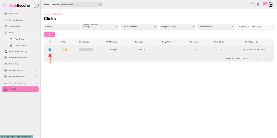
Task: Open Blocked IPs in Google G icon
Action: 5,52
